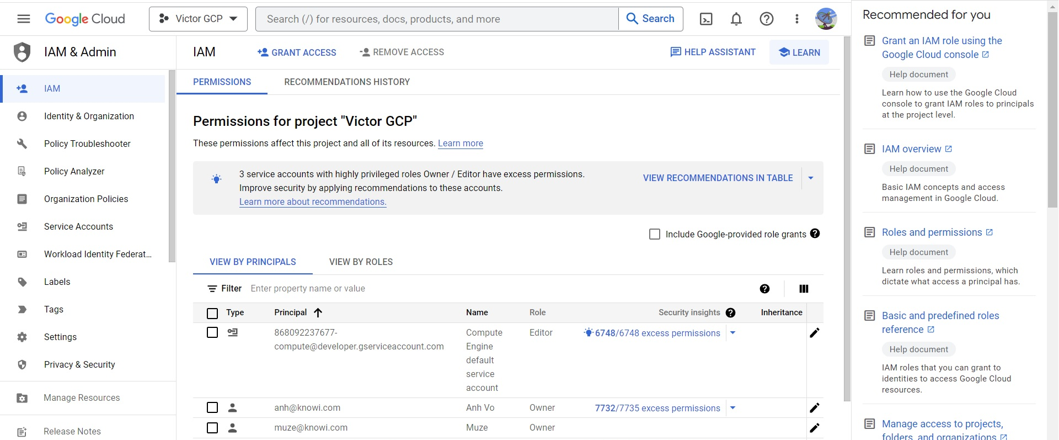Viewport: 1059px width, 440px height.
Task: Click the Remove Access button
Action: click(x=402, y=52)
